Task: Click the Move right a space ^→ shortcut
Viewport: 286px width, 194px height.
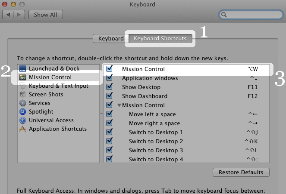Action: coord(253,123)
